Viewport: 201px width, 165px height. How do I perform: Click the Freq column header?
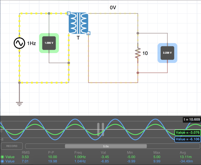pos(78,152)
